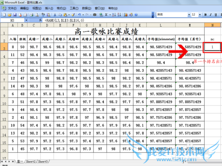Open the 插入 (Insert) menu
This screenshot has height=166, width=222.
point(49,8)
